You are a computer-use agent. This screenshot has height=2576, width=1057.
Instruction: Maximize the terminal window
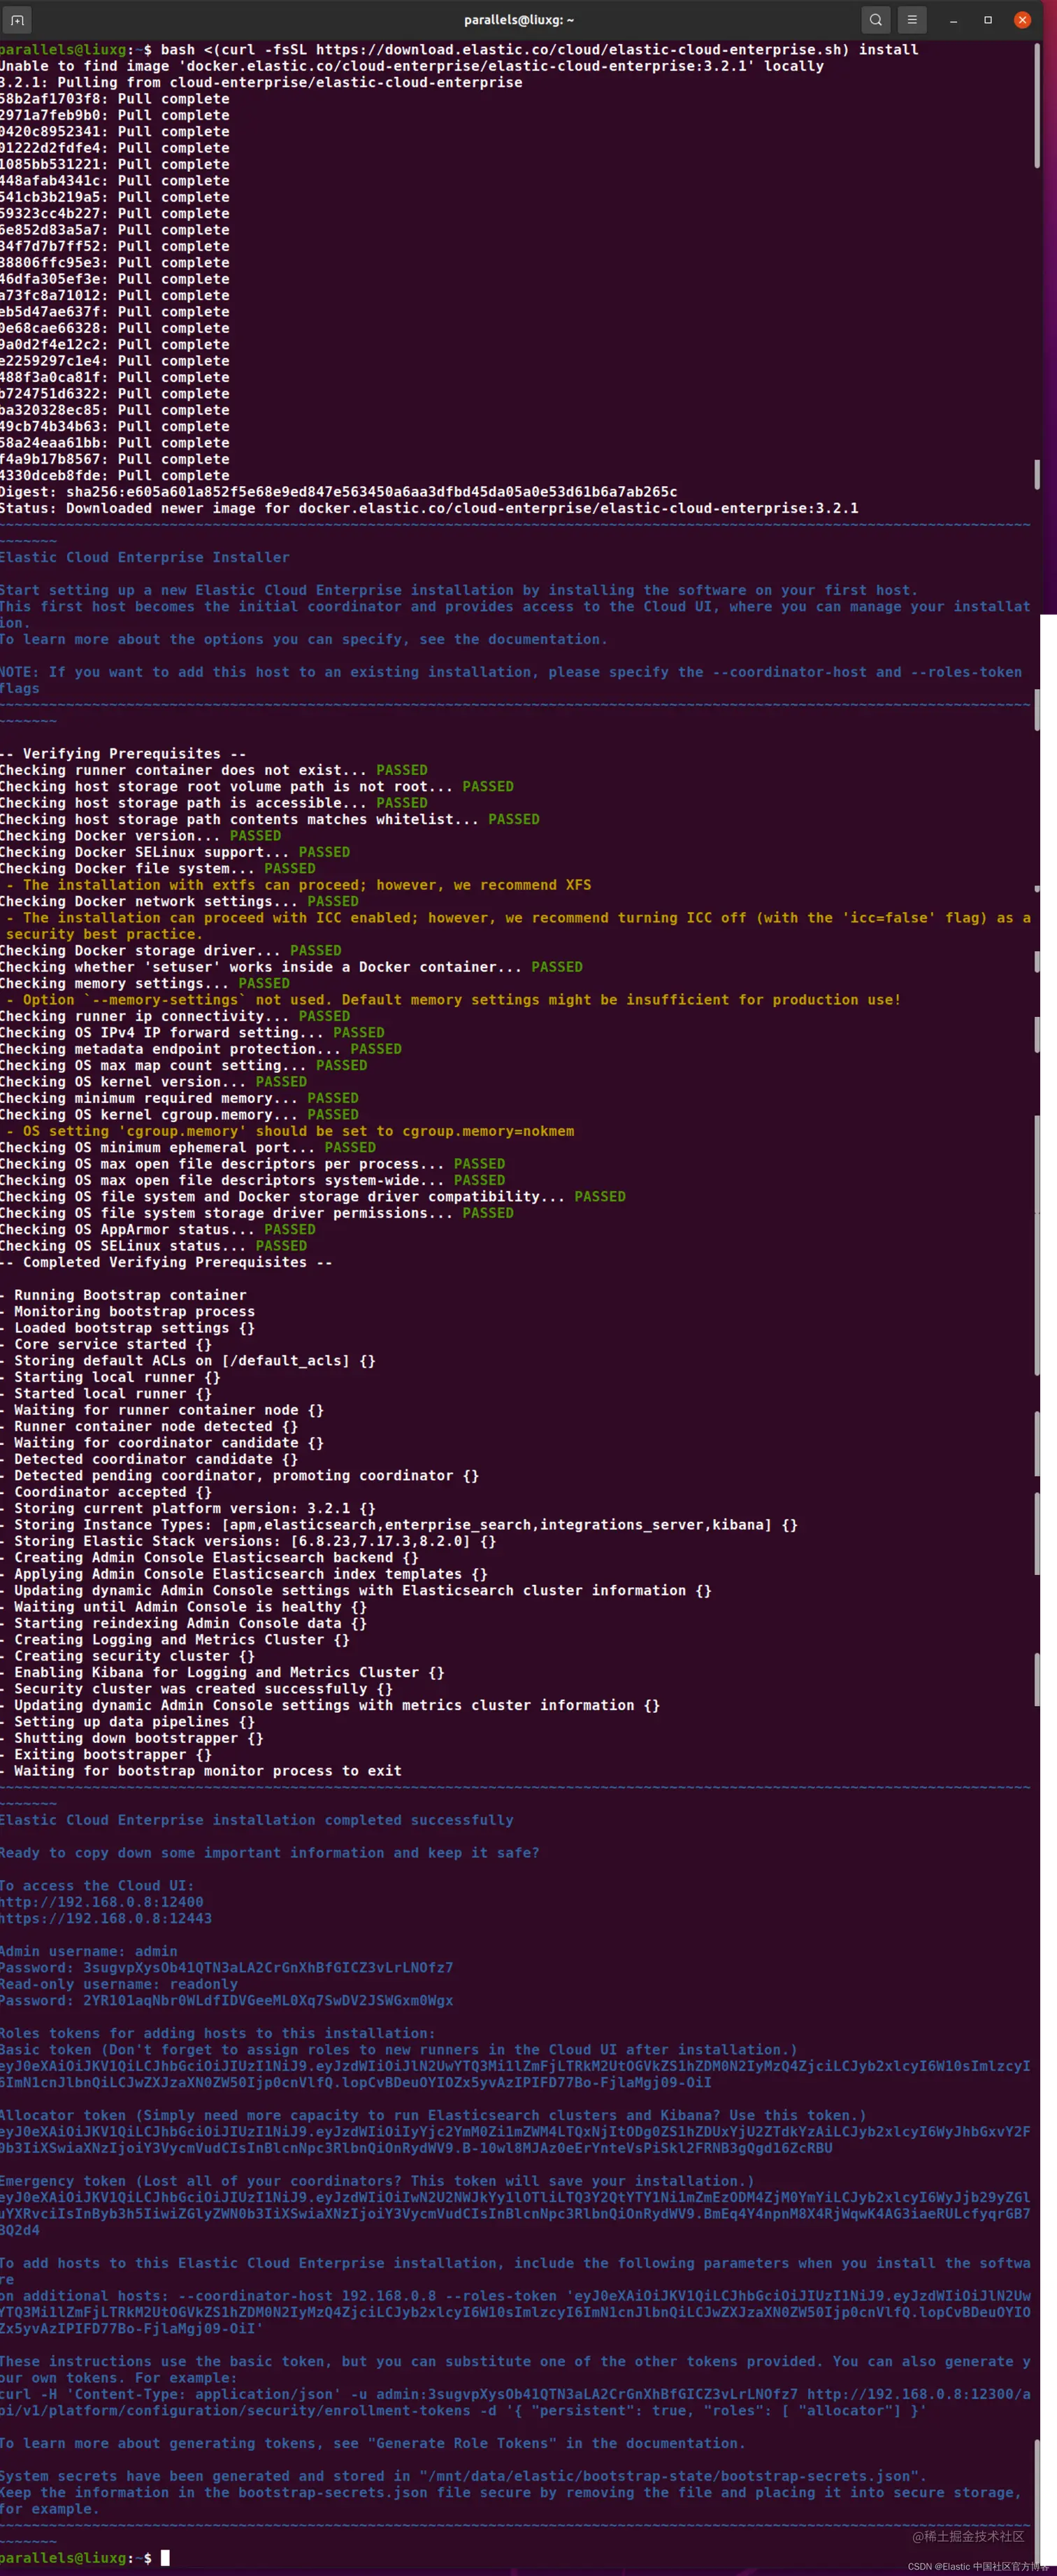pyautogui.click(x=988, y=20)
